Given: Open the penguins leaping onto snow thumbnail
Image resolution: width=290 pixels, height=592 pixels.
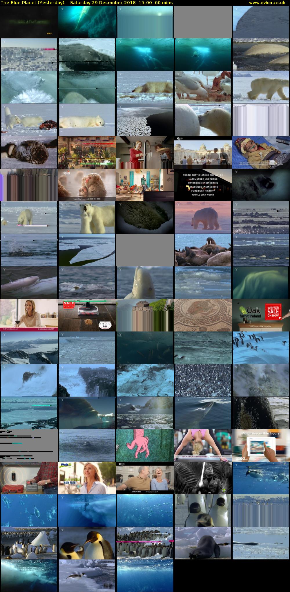Looking at the screenshot, I should pyautogui.click(x=261, y=348).
